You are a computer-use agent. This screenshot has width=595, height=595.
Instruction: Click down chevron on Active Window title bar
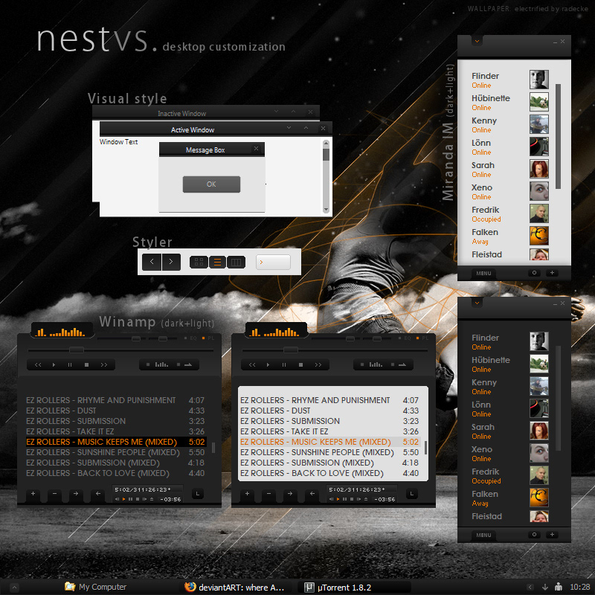click(289, 128)
